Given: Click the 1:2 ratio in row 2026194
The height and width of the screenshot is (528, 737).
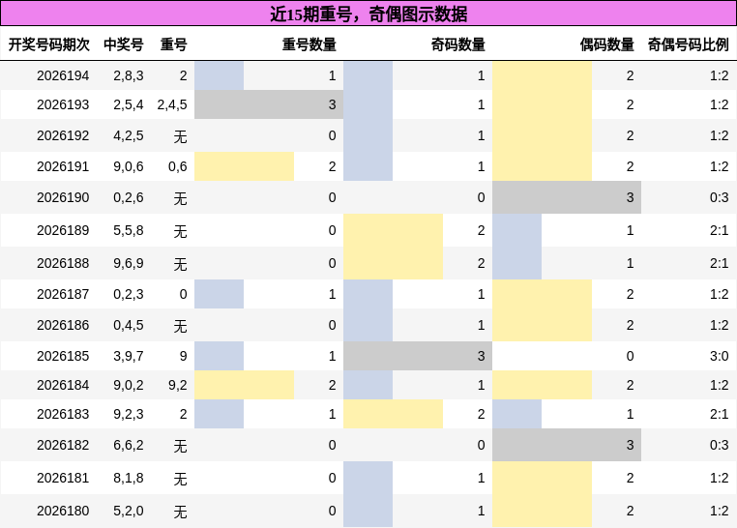Looking at the screenshot, I should pos(720,75).
